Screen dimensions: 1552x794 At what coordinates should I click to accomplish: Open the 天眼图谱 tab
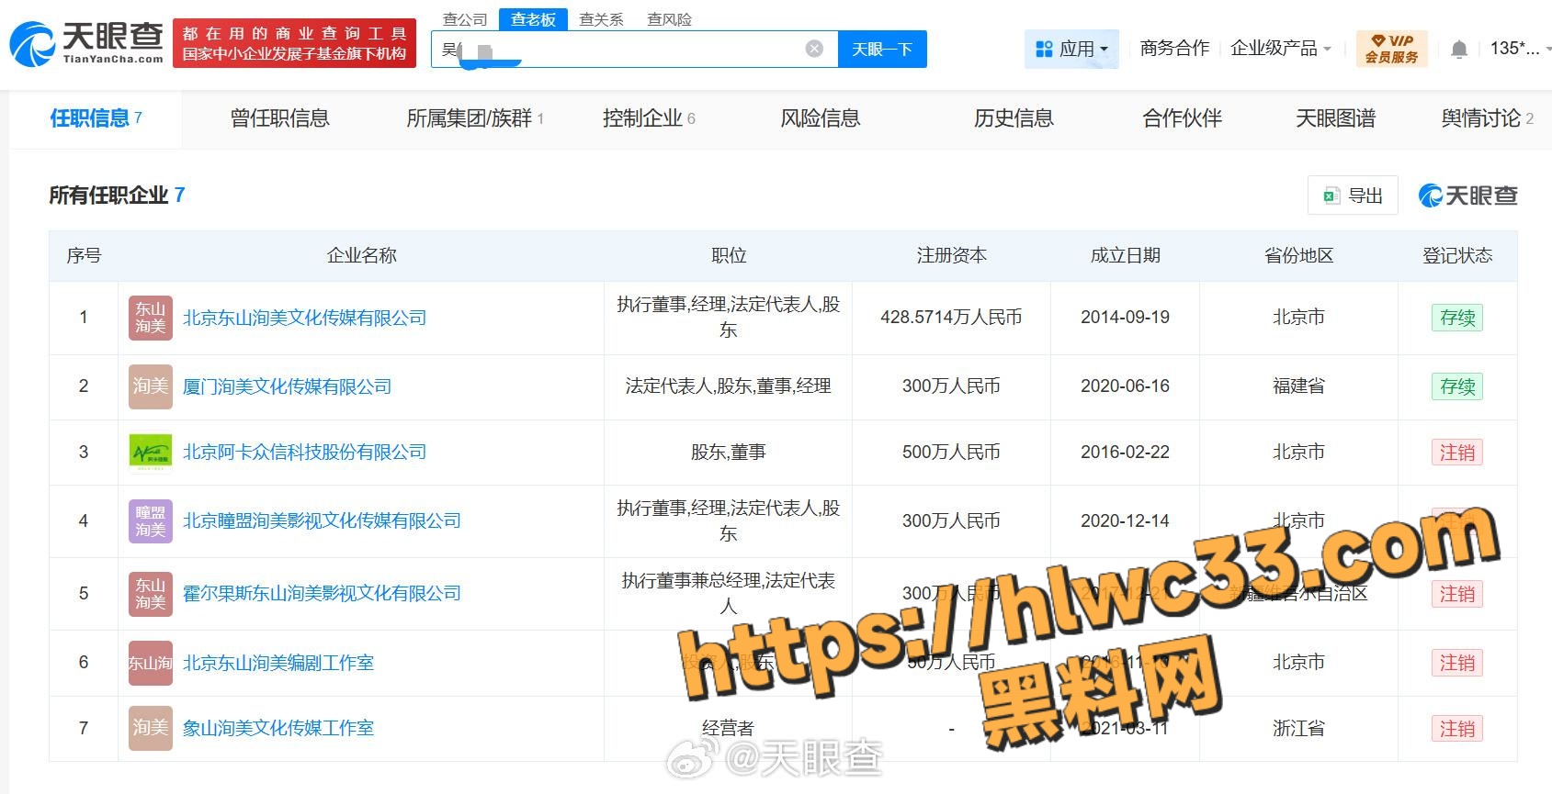coord(1335,117)
